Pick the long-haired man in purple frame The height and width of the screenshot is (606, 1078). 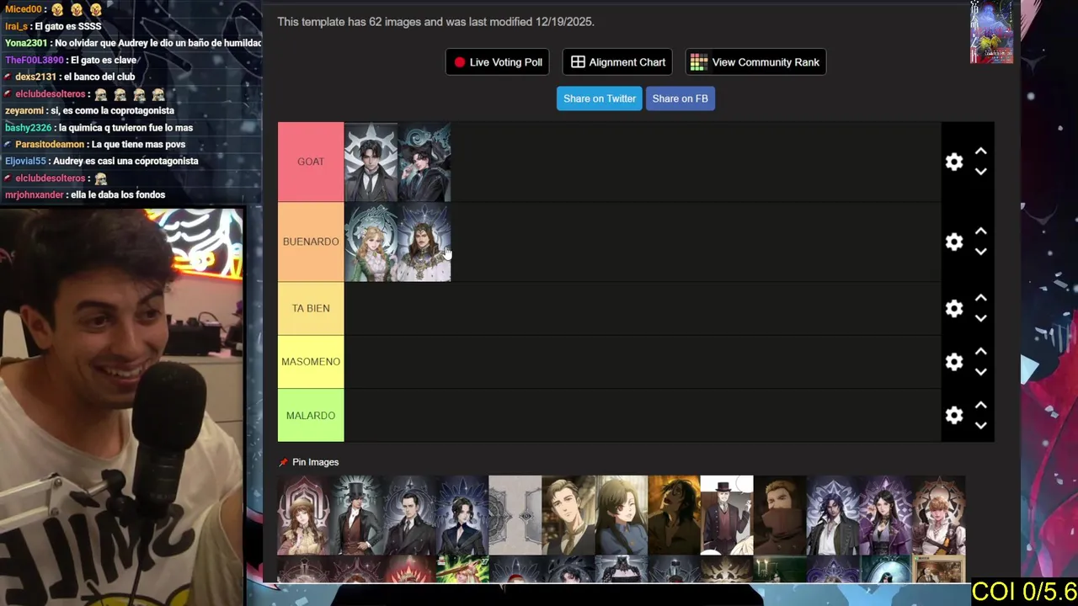(833, 515)
